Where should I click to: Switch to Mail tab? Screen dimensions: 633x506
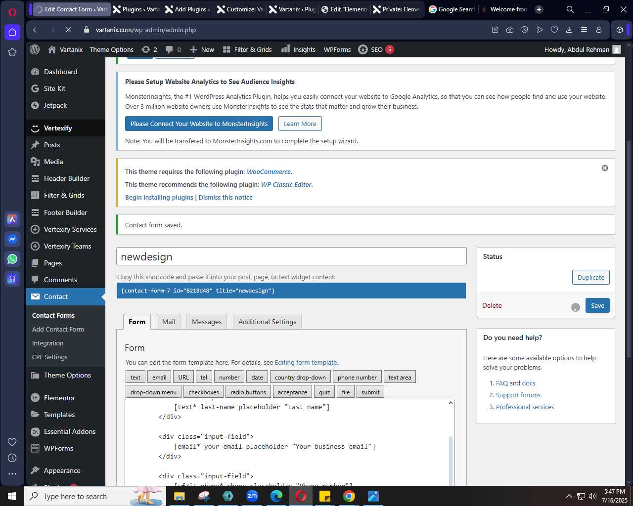pyautogui.click(x=169, y=322)
